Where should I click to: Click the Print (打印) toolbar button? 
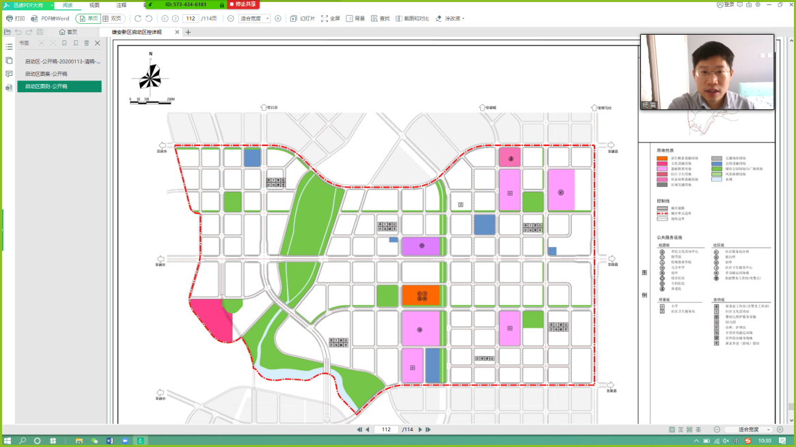[15, 18]
